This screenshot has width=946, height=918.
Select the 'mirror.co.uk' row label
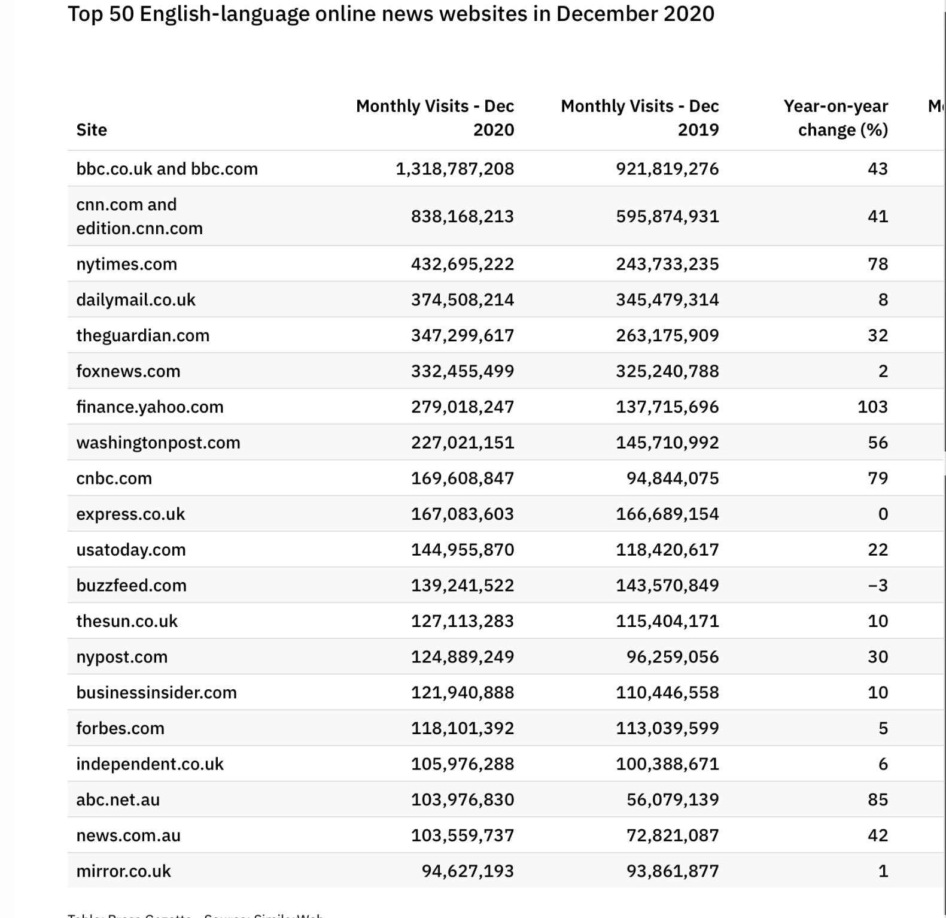pyautogui.click(x=123, y=871)
